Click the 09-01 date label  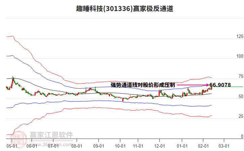pyautogui.click(x=99, y=146)
